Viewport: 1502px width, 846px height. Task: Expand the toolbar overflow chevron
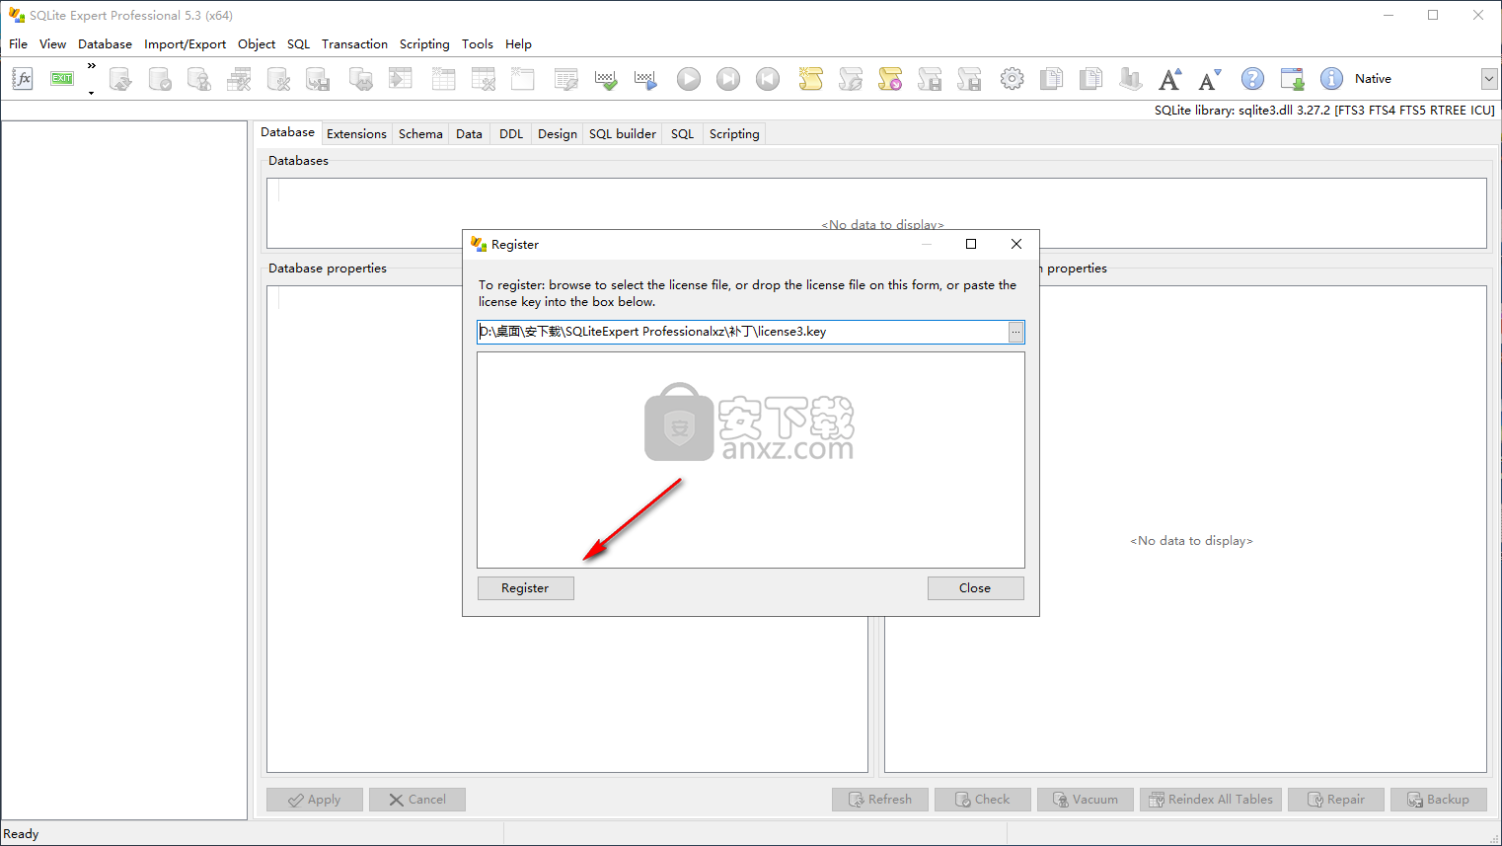pos(92,66)
